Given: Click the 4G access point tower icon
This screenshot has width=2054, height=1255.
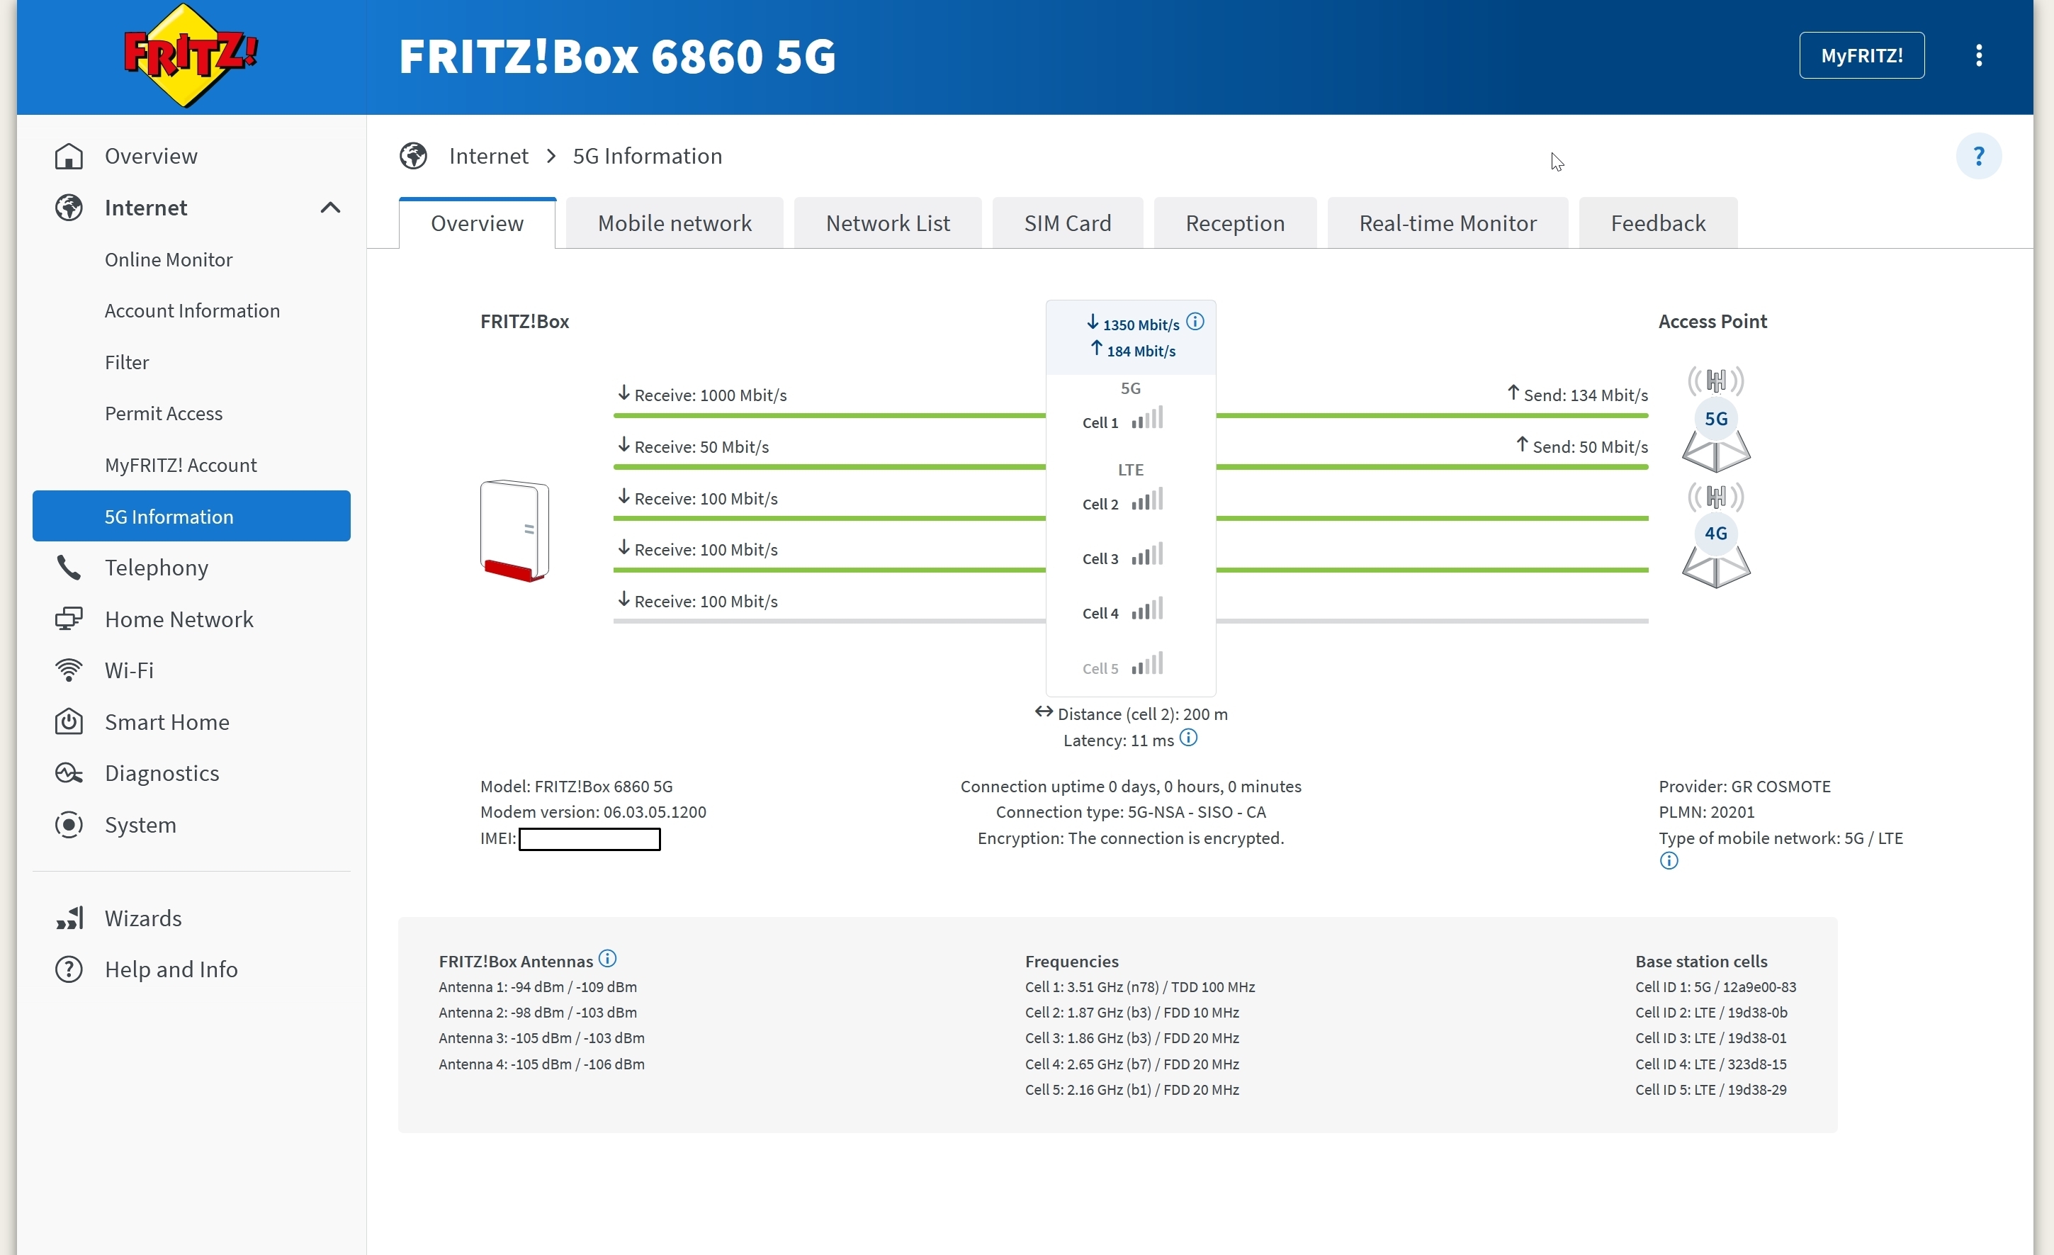Looking at the screenshot, I should (x=1715, y=534).
